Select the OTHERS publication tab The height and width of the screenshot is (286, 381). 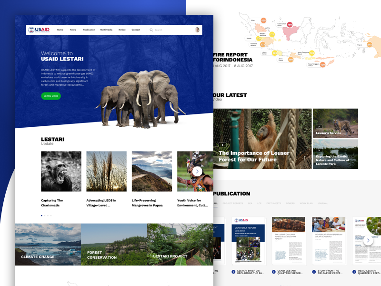coord(290,203)
